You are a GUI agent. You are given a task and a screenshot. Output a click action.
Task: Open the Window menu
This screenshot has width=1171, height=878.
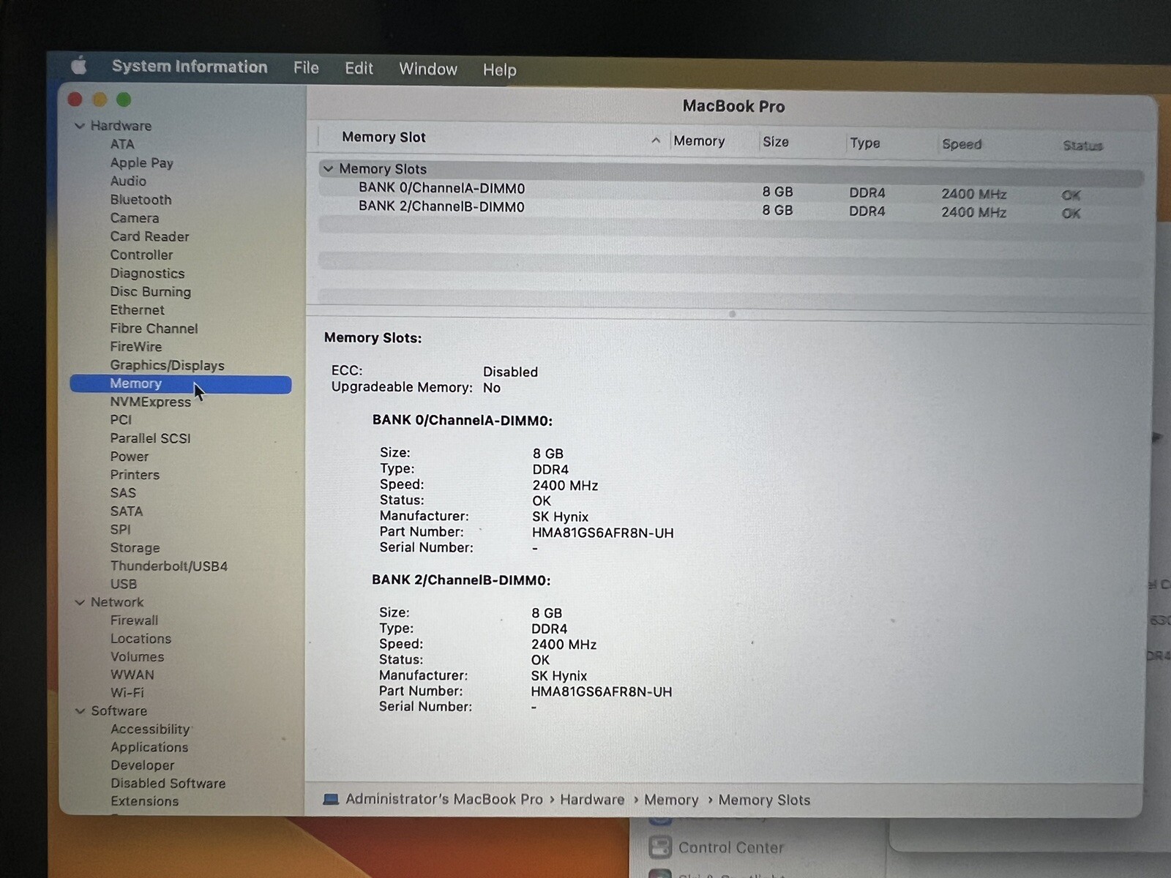coord(428,69)
